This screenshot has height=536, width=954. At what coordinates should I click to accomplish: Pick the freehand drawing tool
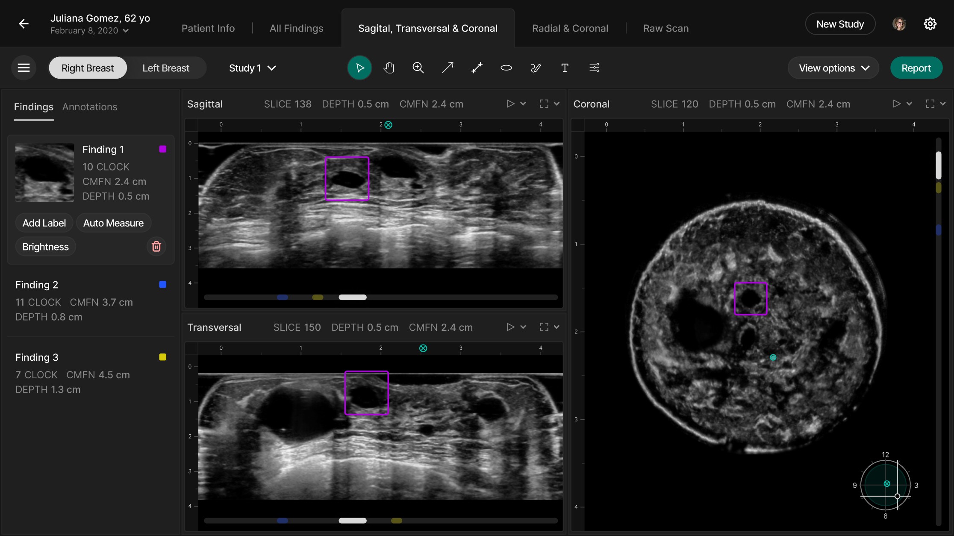pyautogui.click(x=536, y=68)
